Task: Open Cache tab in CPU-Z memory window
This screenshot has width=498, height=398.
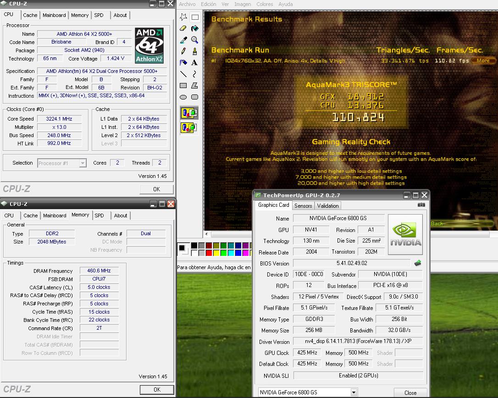Action: click(30, 216)
